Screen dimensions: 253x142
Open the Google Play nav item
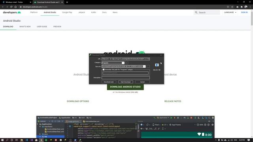(67, 12)
